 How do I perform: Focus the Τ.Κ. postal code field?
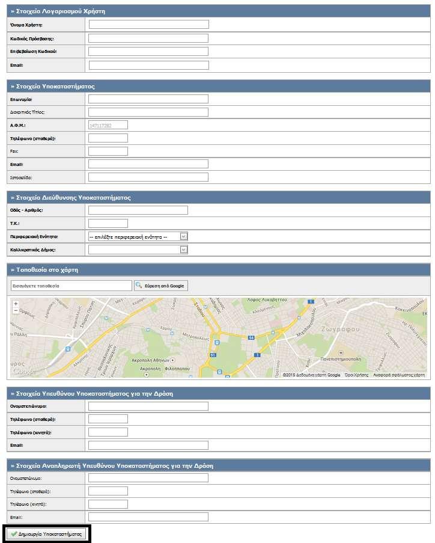[x=108, y=223]
